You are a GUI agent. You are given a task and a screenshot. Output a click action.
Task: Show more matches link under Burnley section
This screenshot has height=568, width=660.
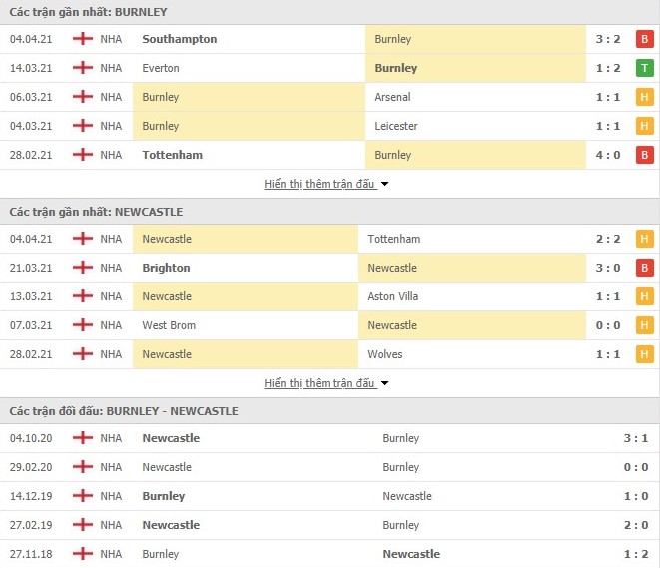coord(320,184)
